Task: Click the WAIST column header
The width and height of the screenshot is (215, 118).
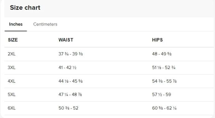Action: 66,40
